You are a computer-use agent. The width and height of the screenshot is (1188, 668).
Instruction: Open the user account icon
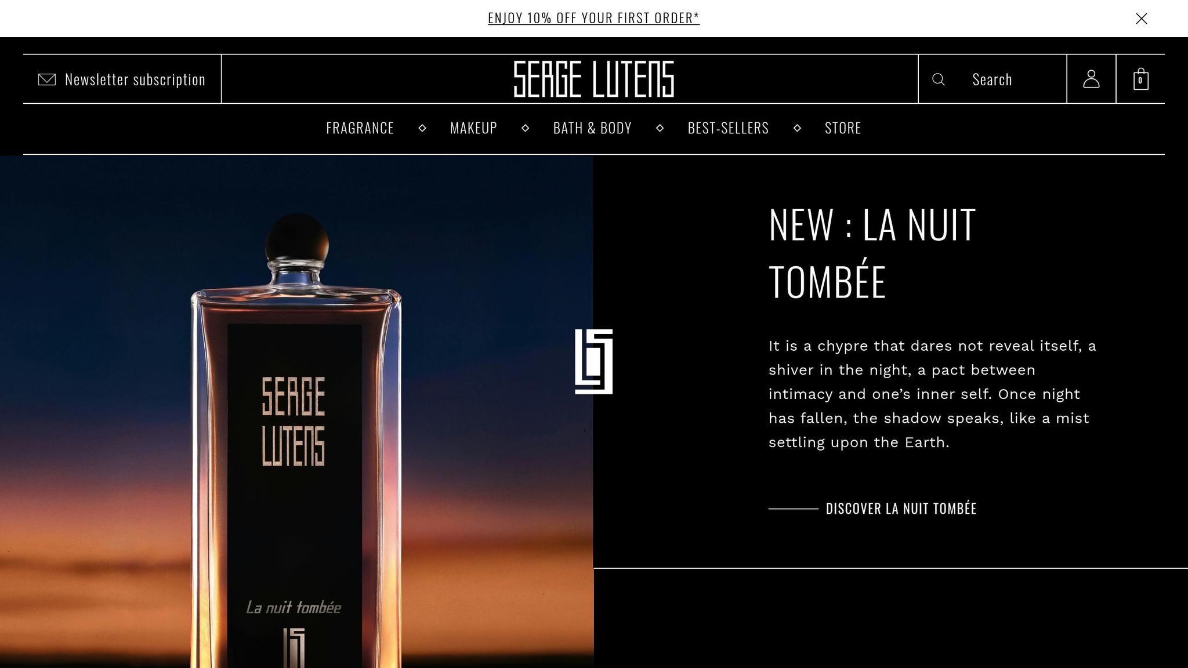(1091, 79)
